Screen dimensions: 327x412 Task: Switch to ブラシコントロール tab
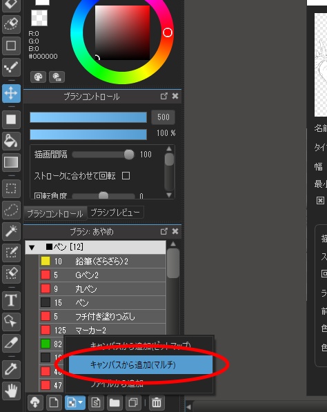[55, 213]
